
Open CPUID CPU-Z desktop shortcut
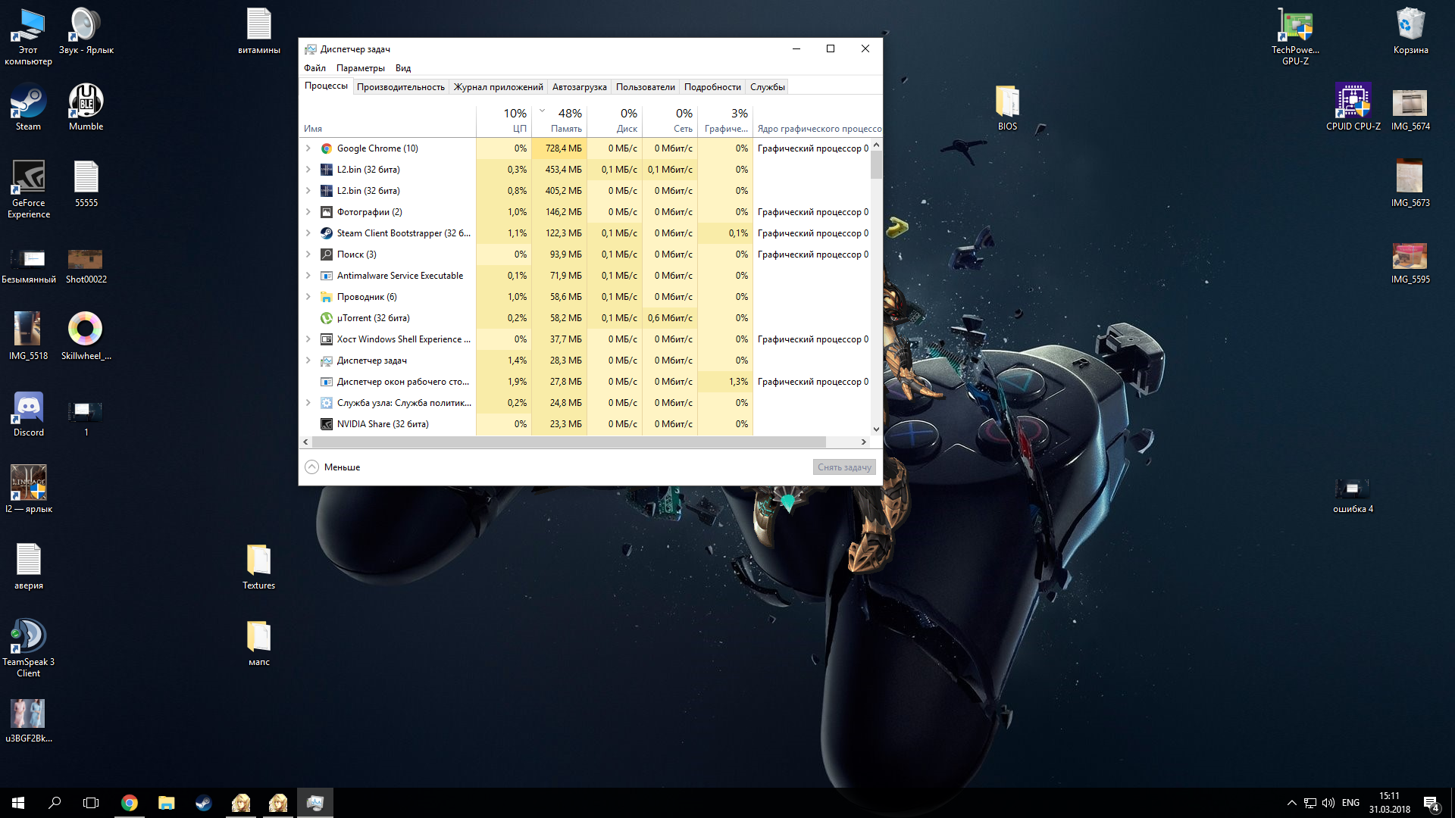click(x=1353, y=108)
